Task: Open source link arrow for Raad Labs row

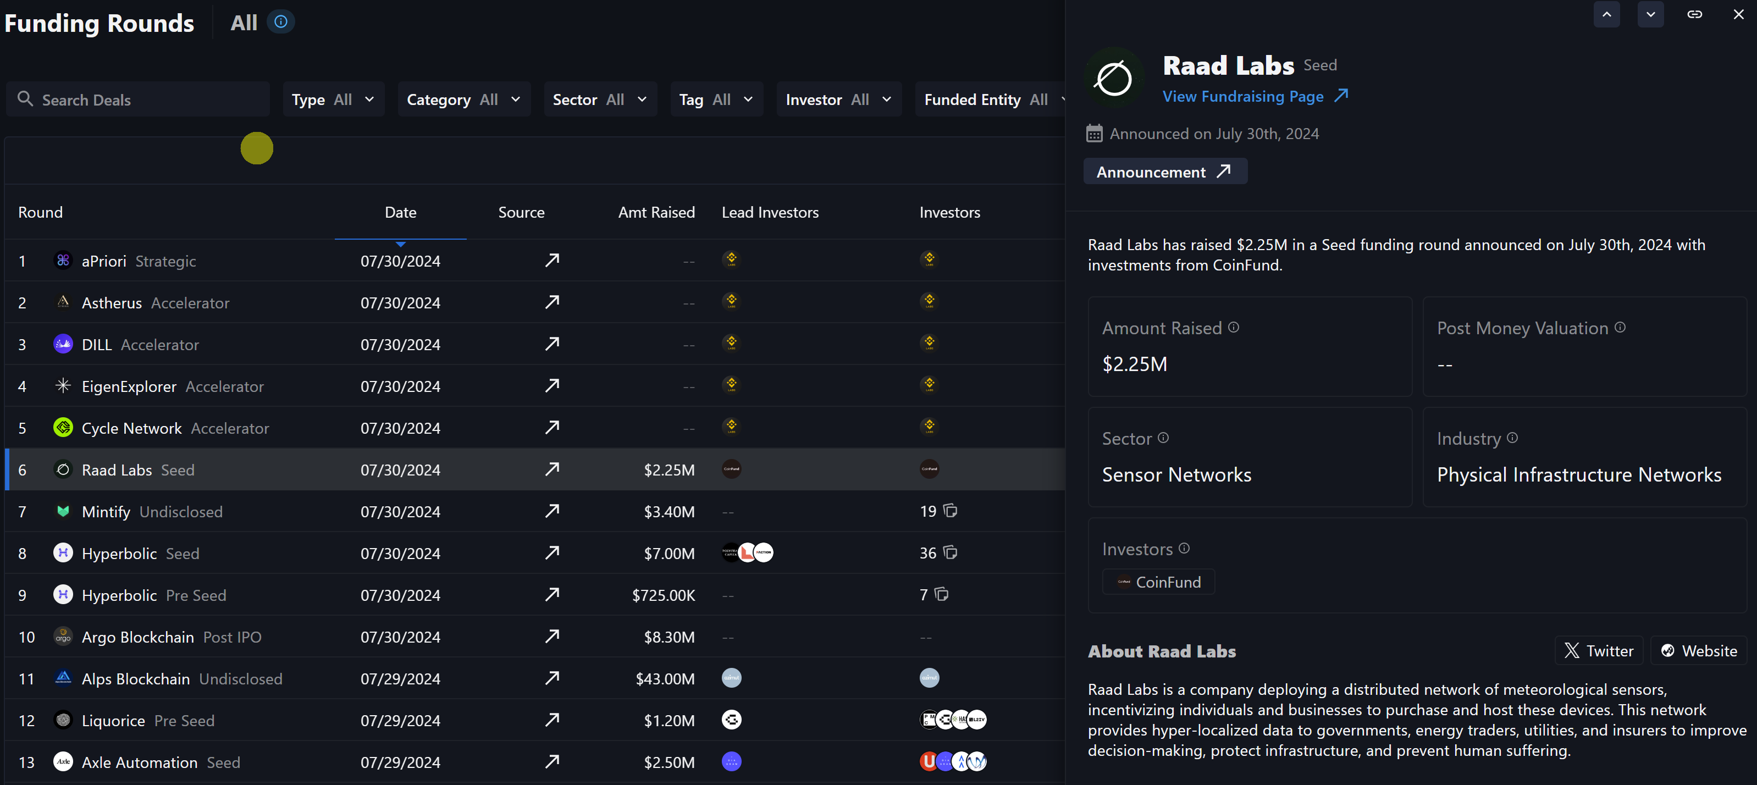Action: [552, 468]
